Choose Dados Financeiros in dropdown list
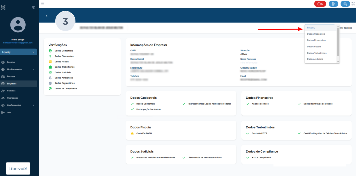 click(x=321, y=40)
